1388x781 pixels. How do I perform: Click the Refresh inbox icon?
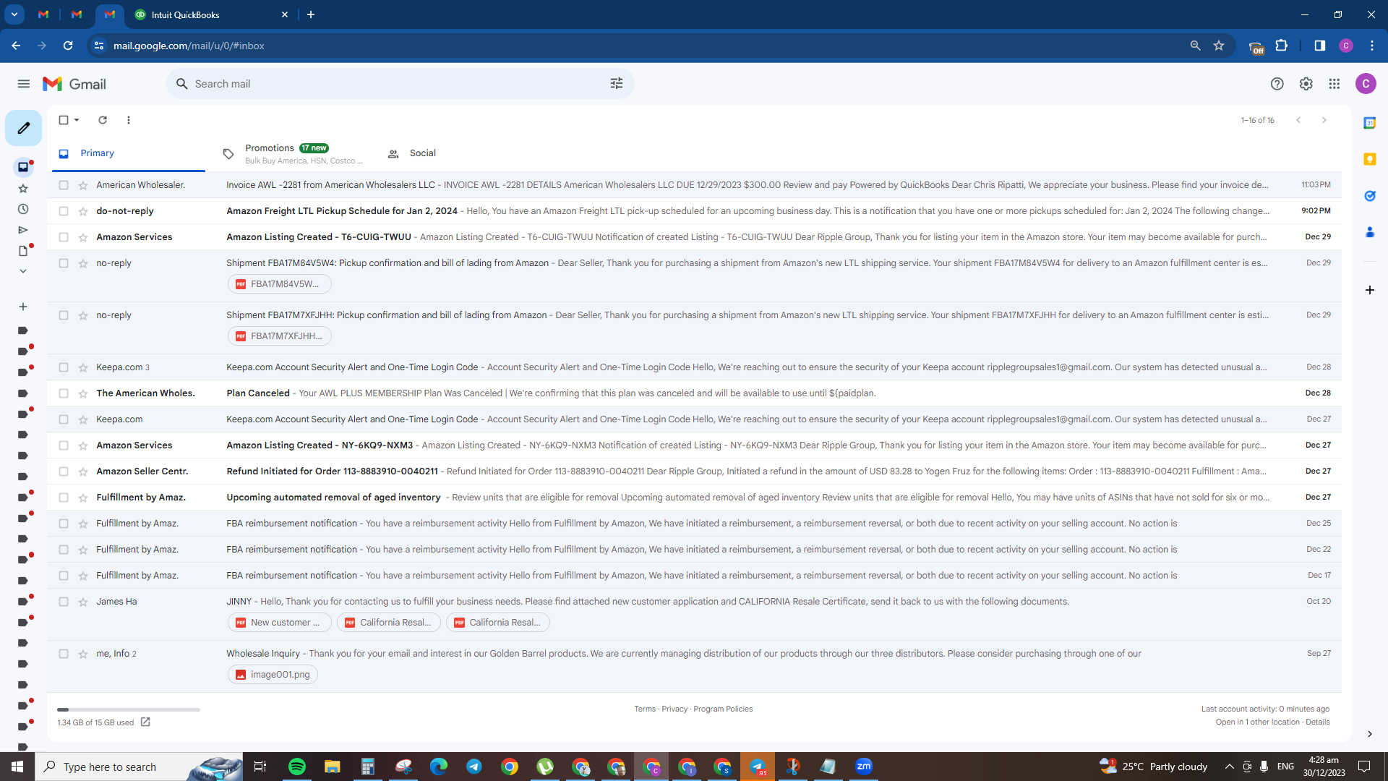point(103,120)
